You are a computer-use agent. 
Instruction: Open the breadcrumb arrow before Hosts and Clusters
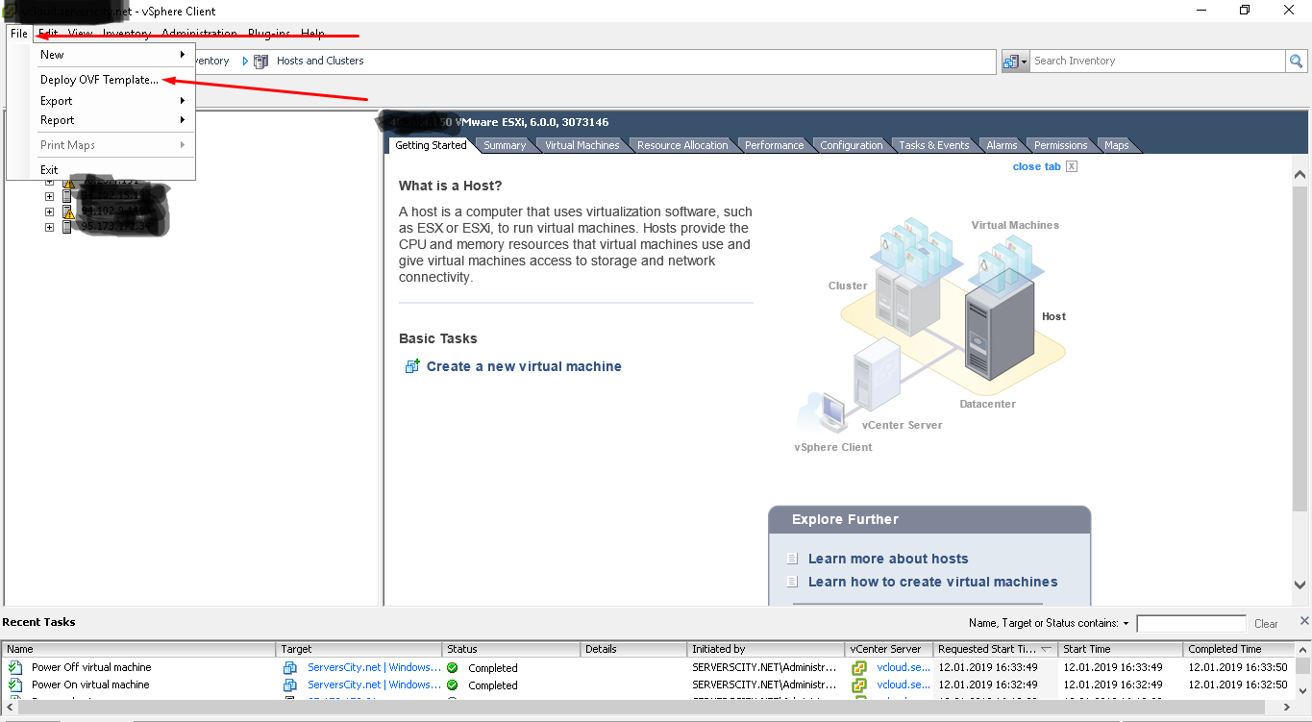coord(245,61)
